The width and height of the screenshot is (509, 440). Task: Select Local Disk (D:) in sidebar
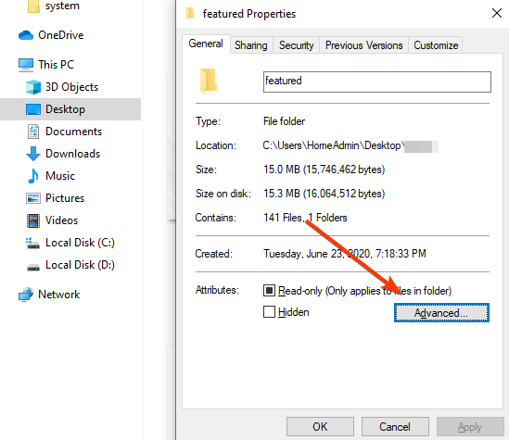pyautogui.click(x=70, y=265)
